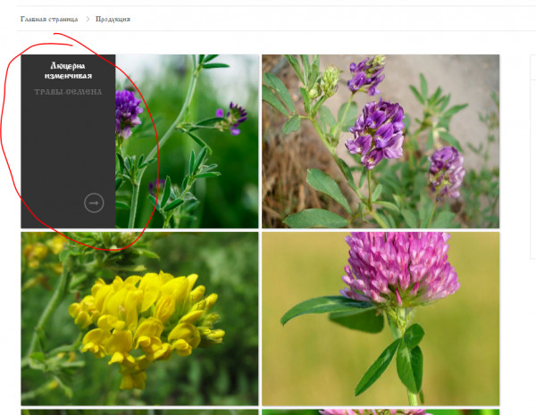This screenshot has height=415, width=536.
Task: Click the small purple flower next to dark overlay
Action: [x=128, y=111]
